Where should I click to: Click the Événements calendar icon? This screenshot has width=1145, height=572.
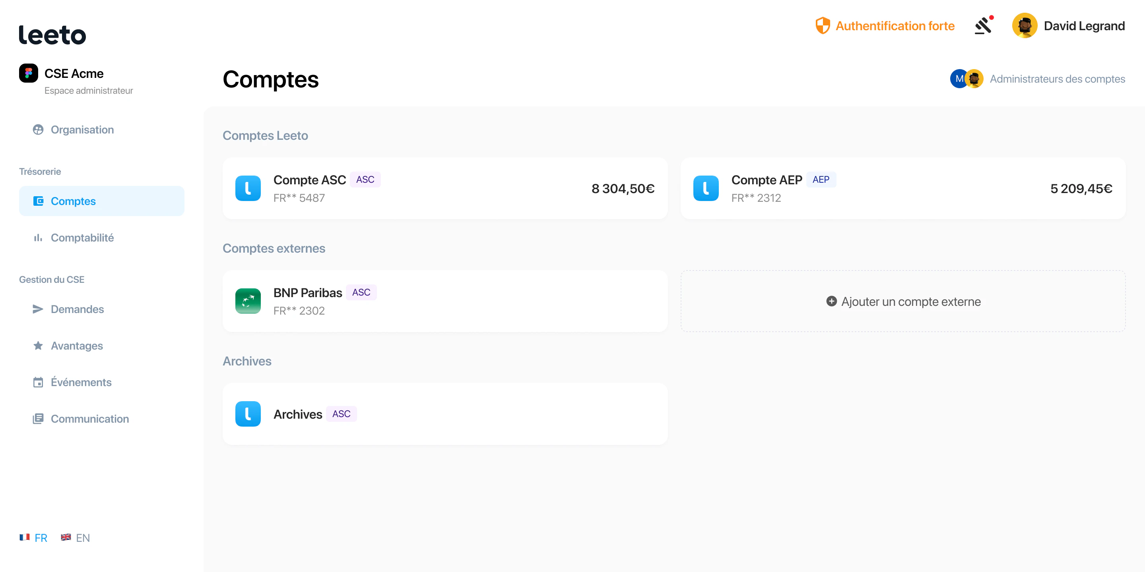pos(38,383)
